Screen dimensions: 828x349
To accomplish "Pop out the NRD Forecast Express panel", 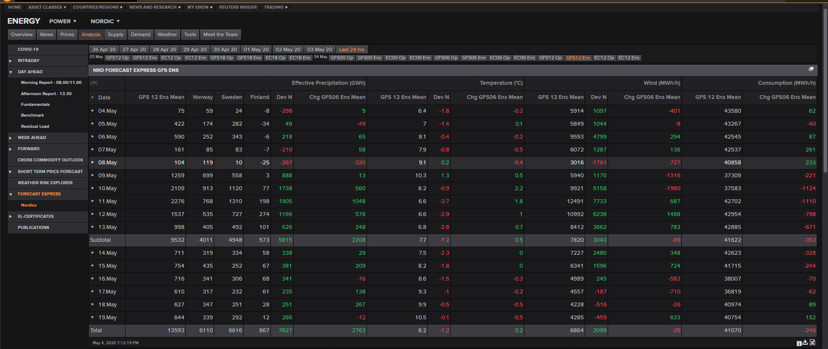I will [x=811, y=69].
